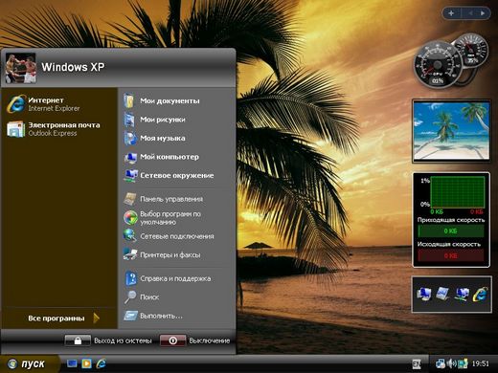Screen dimensions: 498x373
Task: Click the Поиск magnifier icon
Action: 130,296
